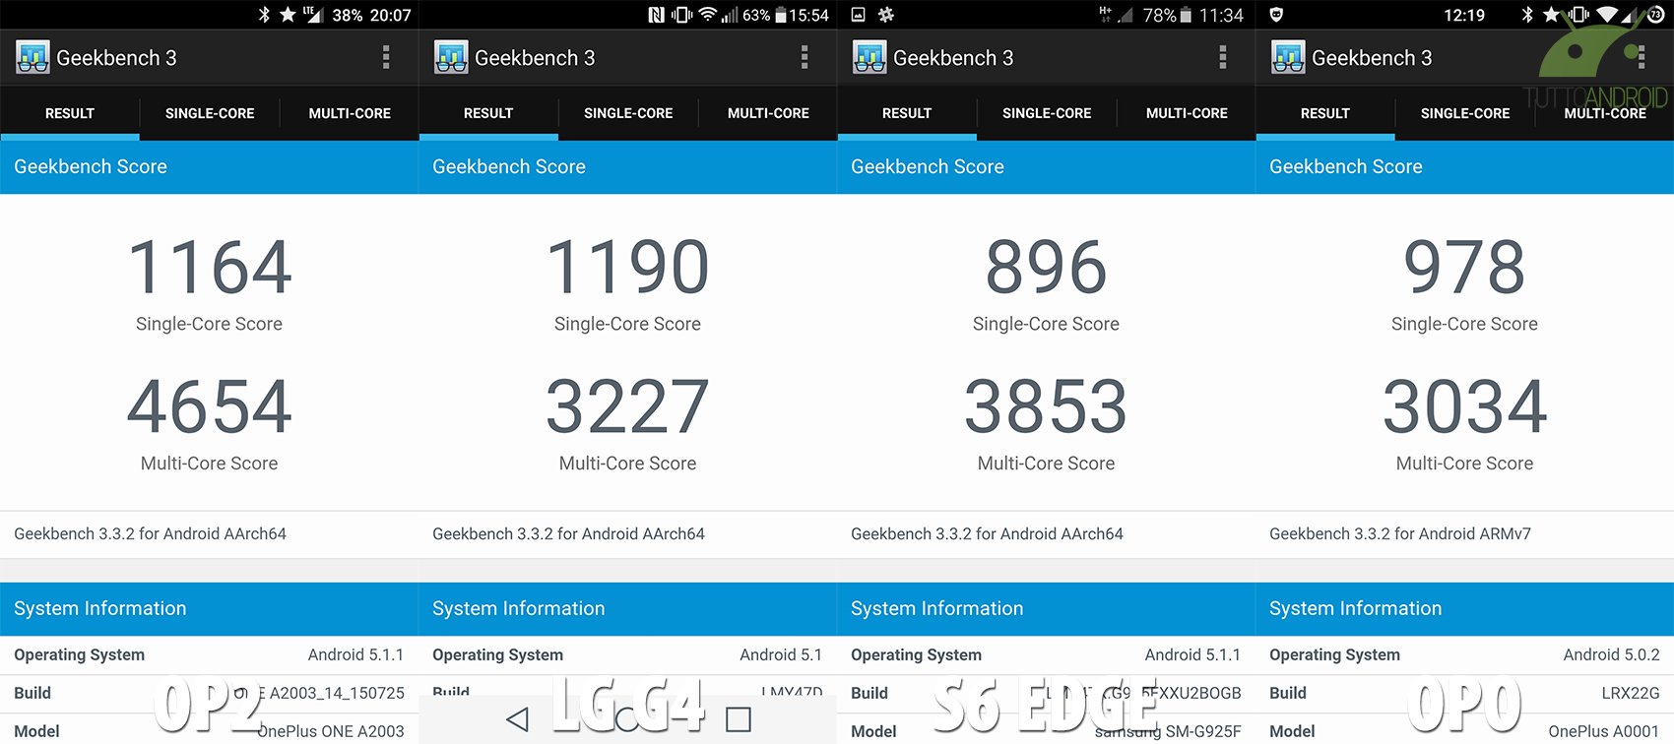Select RESULT tab in LG G4 screen
The height and width of the screenshot is (744, 1674).
[x=488, y=113]
